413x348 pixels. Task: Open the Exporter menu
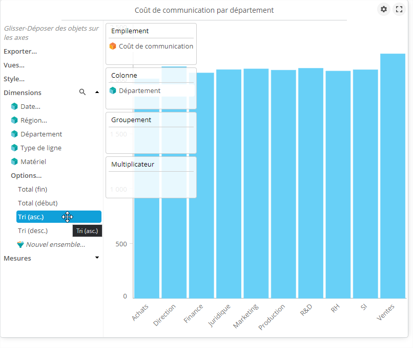pyautogui.click(x=20, y=51)
